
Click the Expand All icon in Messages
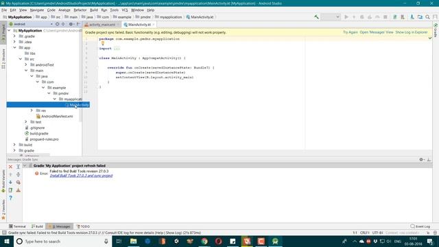tap(19, 167)
